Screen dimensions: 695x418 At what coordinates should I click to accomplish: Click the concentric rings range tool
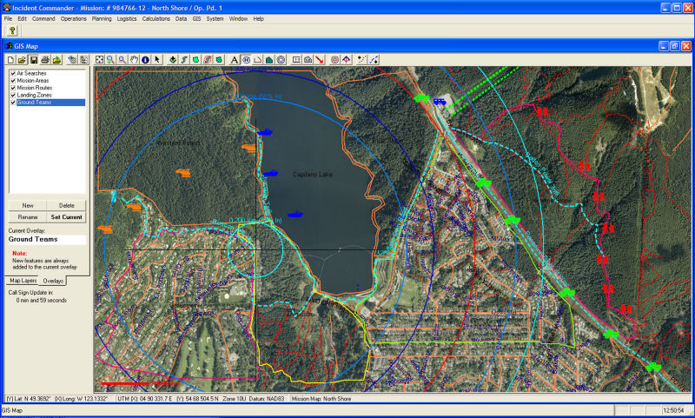(281, 59)
